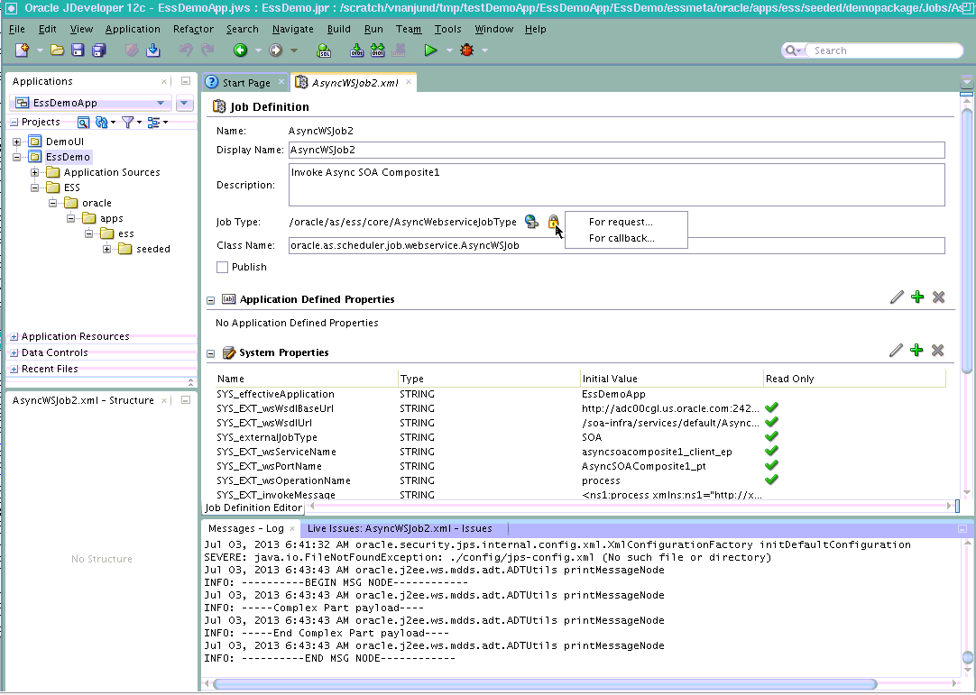Start debugging with the ladybug icon
Viewport: 976px width, 695px height.
(467, 50)
